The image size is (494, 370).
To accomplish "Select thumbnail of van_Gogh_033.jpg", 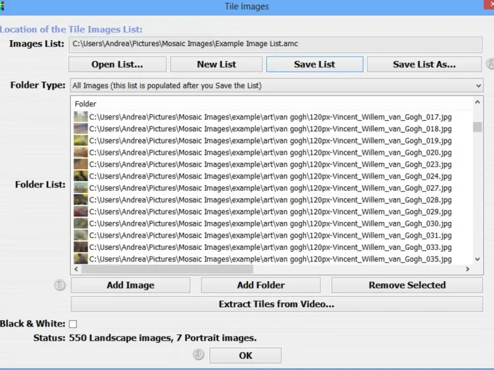I will click(x=81, y=247).
